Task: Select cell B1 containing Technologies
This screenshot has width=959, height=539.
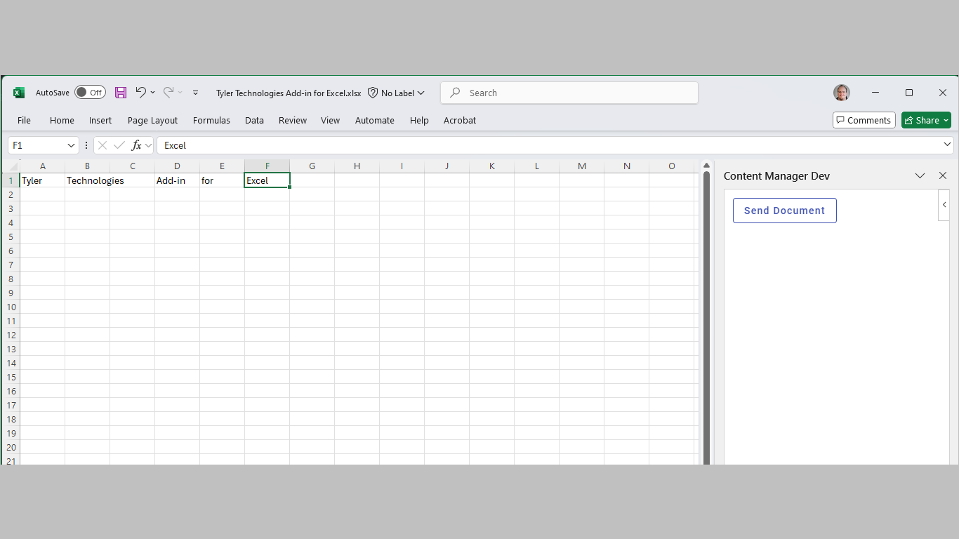Action: (88, 180)
